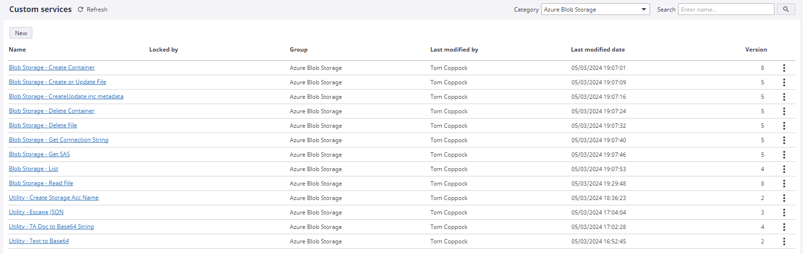Click the New button
803x254 pixels.
[x=21, y=33]
